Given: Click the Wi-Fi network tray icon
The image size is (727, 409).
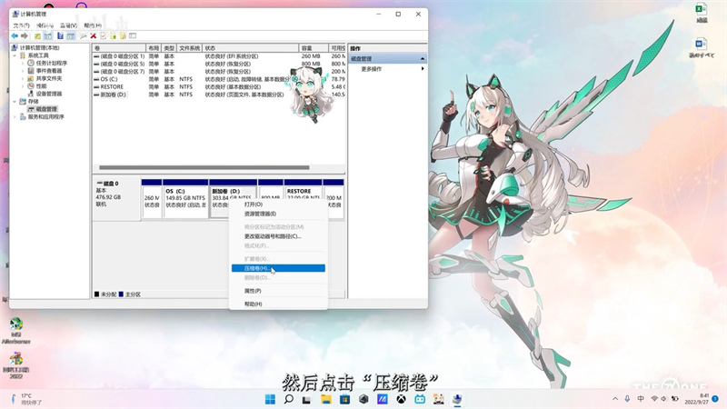Looking at the screenshot, I should tap(654, 399).
